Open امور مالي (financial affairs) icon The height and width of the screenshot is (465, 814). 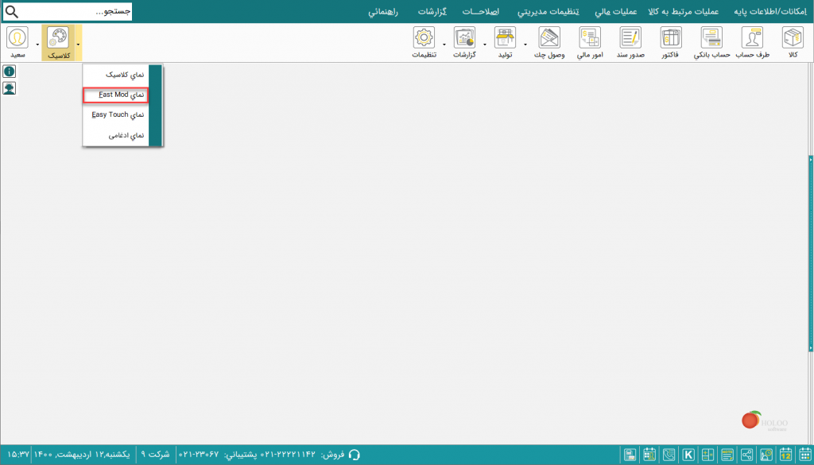(591, 38)
